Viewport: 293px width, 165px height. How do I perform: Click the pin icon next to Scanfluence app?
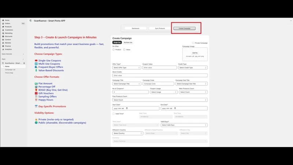24,63
